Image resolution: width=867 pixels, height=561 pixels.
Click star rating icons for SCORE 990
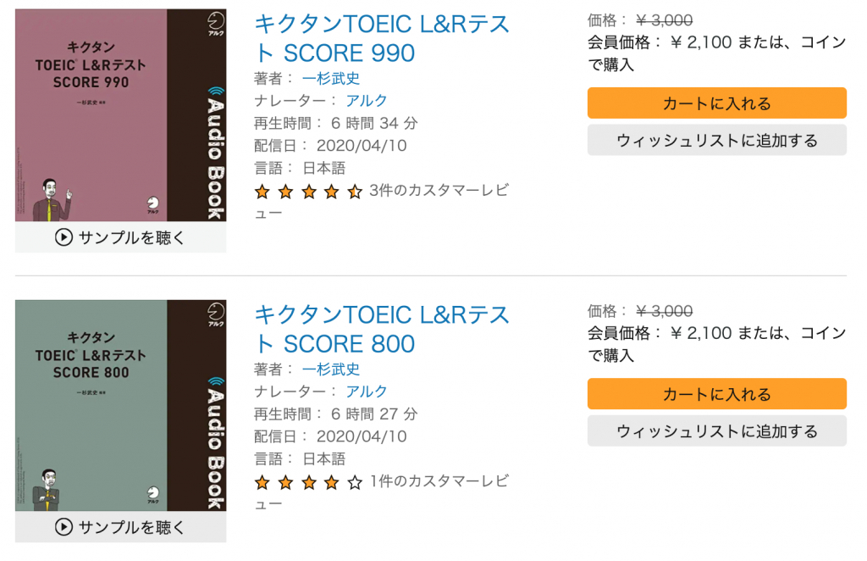[x=308, y=192]
